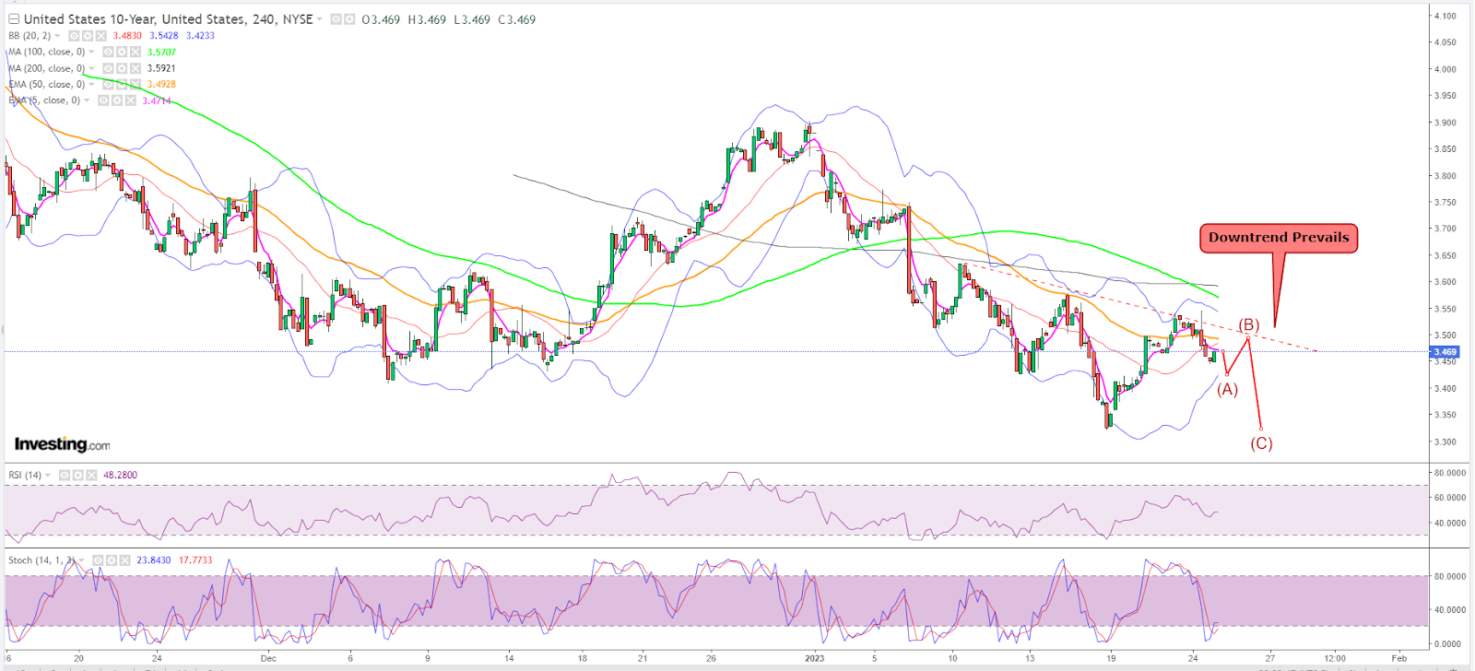
Task: Remove the RSI (14) indicator pane
Action: (x=91, y=475)
